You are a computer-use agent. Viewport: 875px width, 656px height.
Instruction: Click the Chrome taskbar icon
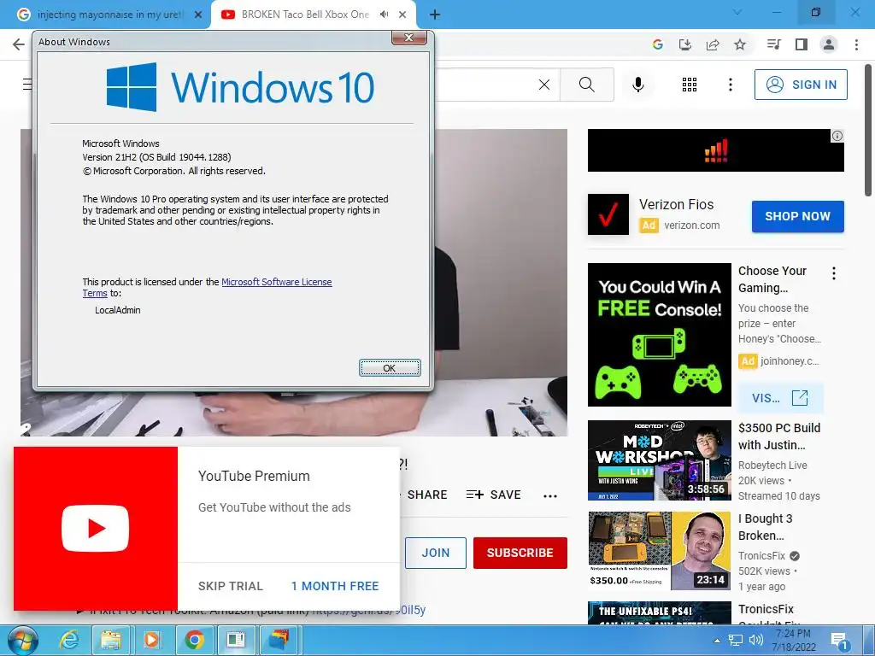click(194, 641)
